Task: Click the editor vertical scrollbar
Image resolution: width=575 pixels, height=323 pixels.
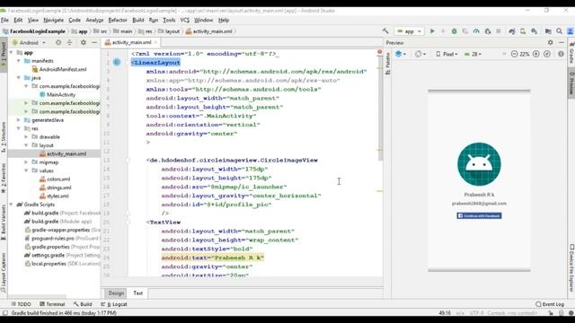Action: pyautogui.click(x=380, y=108)
